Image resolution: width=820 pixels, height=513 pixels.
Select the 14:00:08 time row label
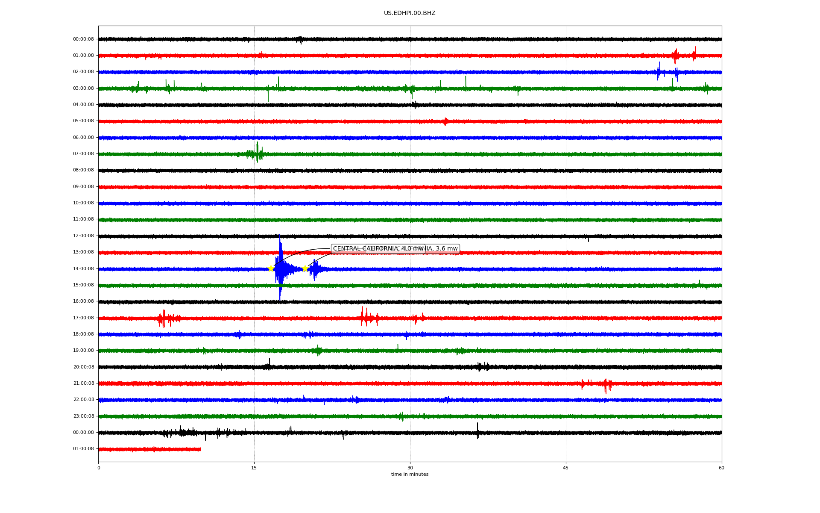[x=83, y=268]
